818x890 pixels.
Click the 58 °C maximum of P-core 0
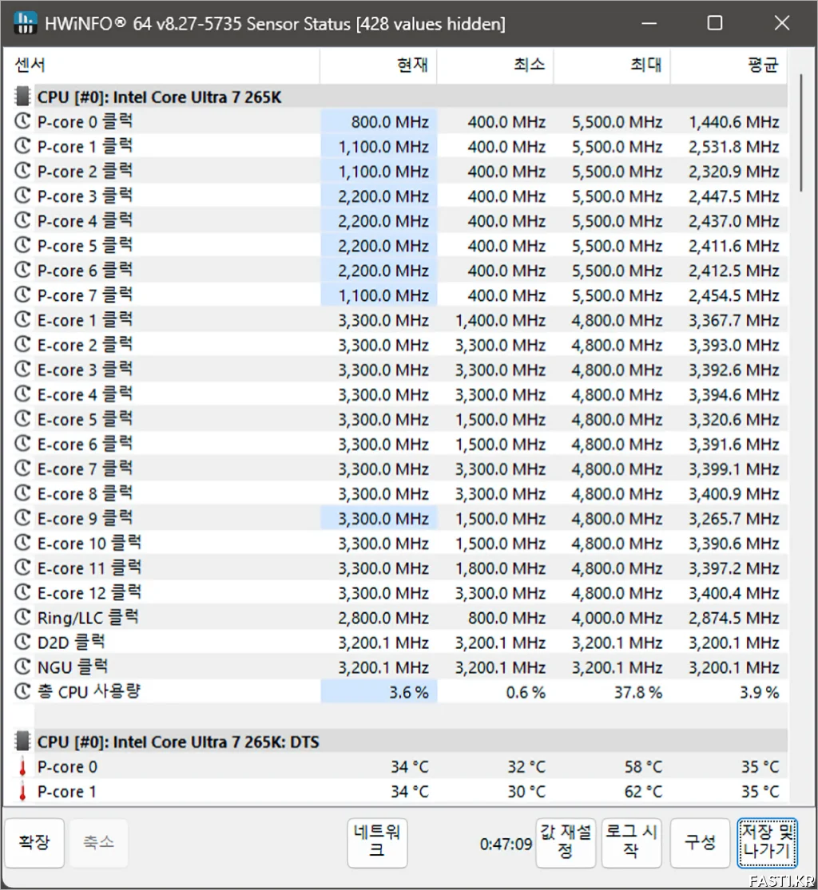point(643,766)
